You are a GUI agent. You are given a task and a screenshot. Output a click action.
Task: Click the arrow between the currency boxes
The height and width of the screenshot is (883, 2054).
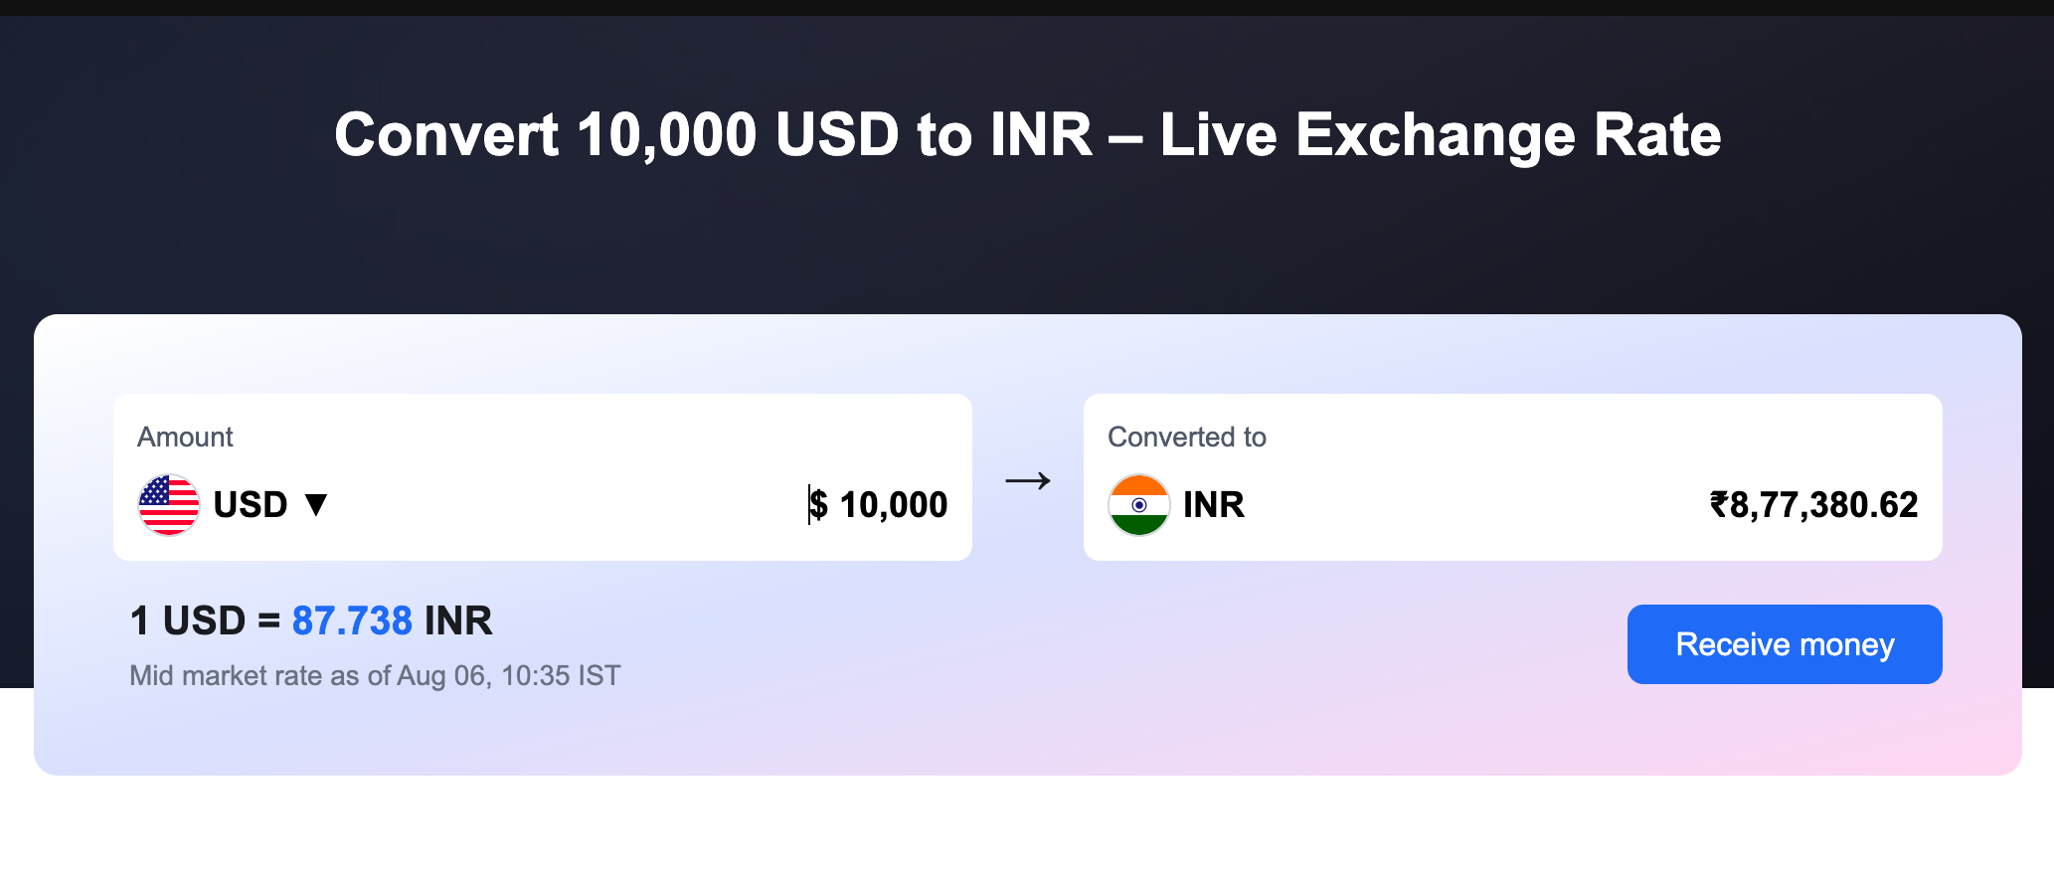pos(1028,481)
